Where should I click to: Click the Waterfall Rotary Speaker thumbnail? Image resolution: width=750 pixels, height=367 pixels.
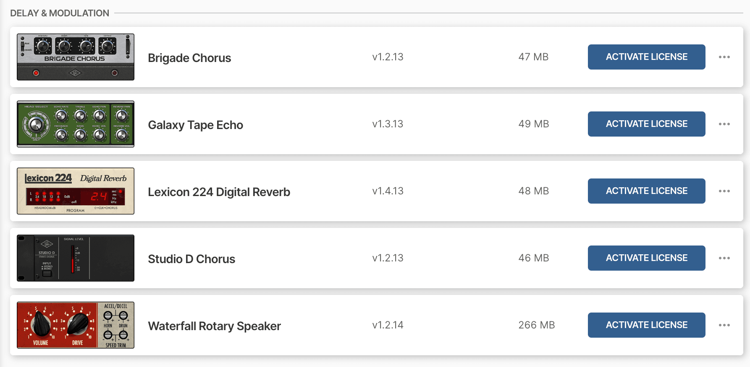tap(76, 325)
